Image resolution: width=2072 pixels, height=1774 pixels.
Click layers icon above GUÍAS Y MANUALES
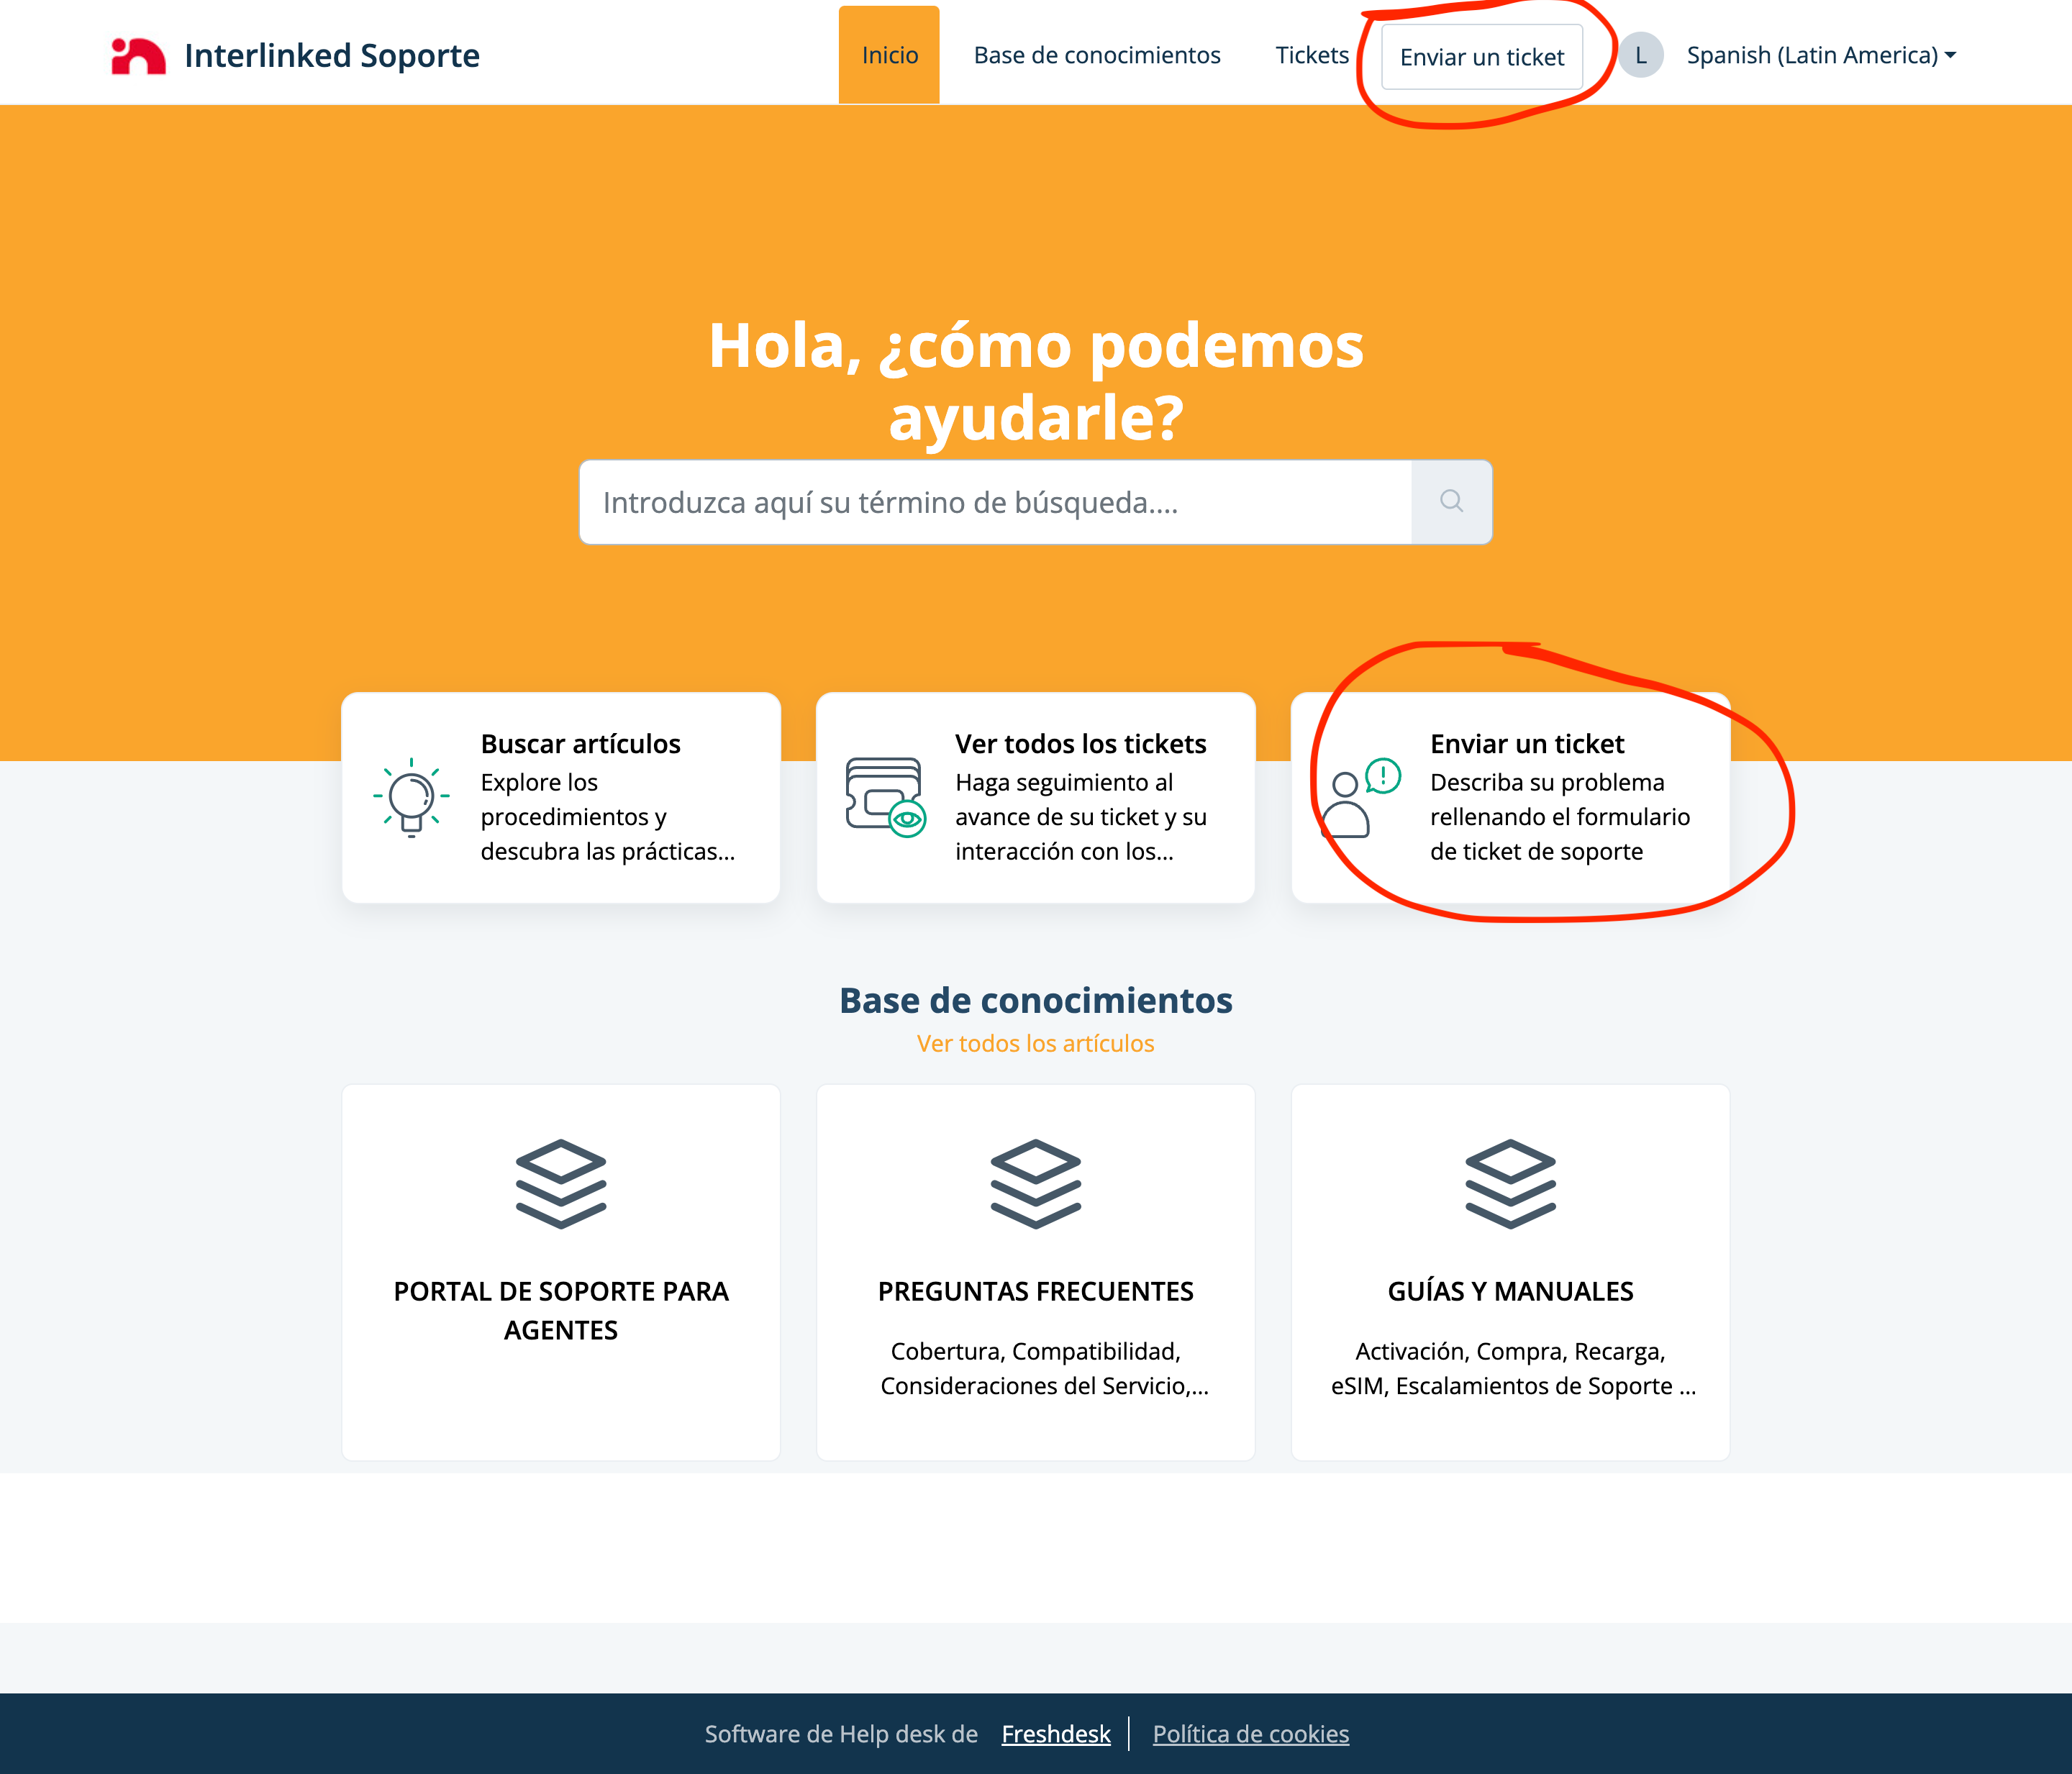pos(1510,1184)
